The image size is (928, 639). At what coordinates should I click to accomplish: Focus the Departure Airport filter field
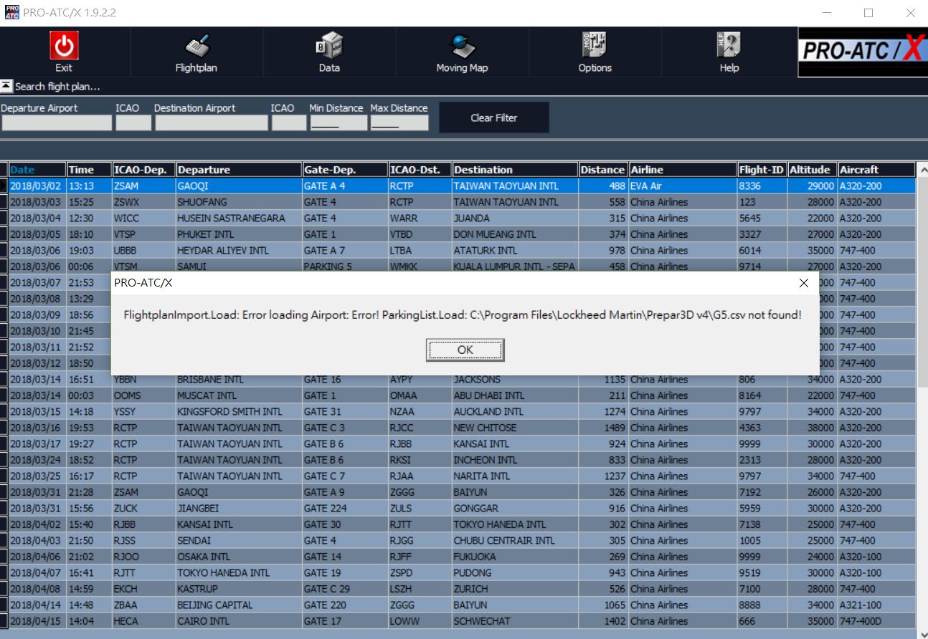(57, 123)
